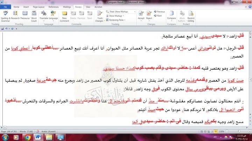Switch to Draft view in status bar

click(x=216, y=131)
